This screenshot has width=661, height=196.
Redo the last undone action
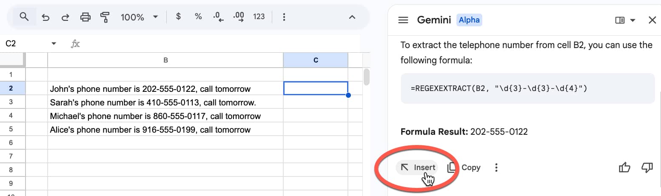[66, 17]
